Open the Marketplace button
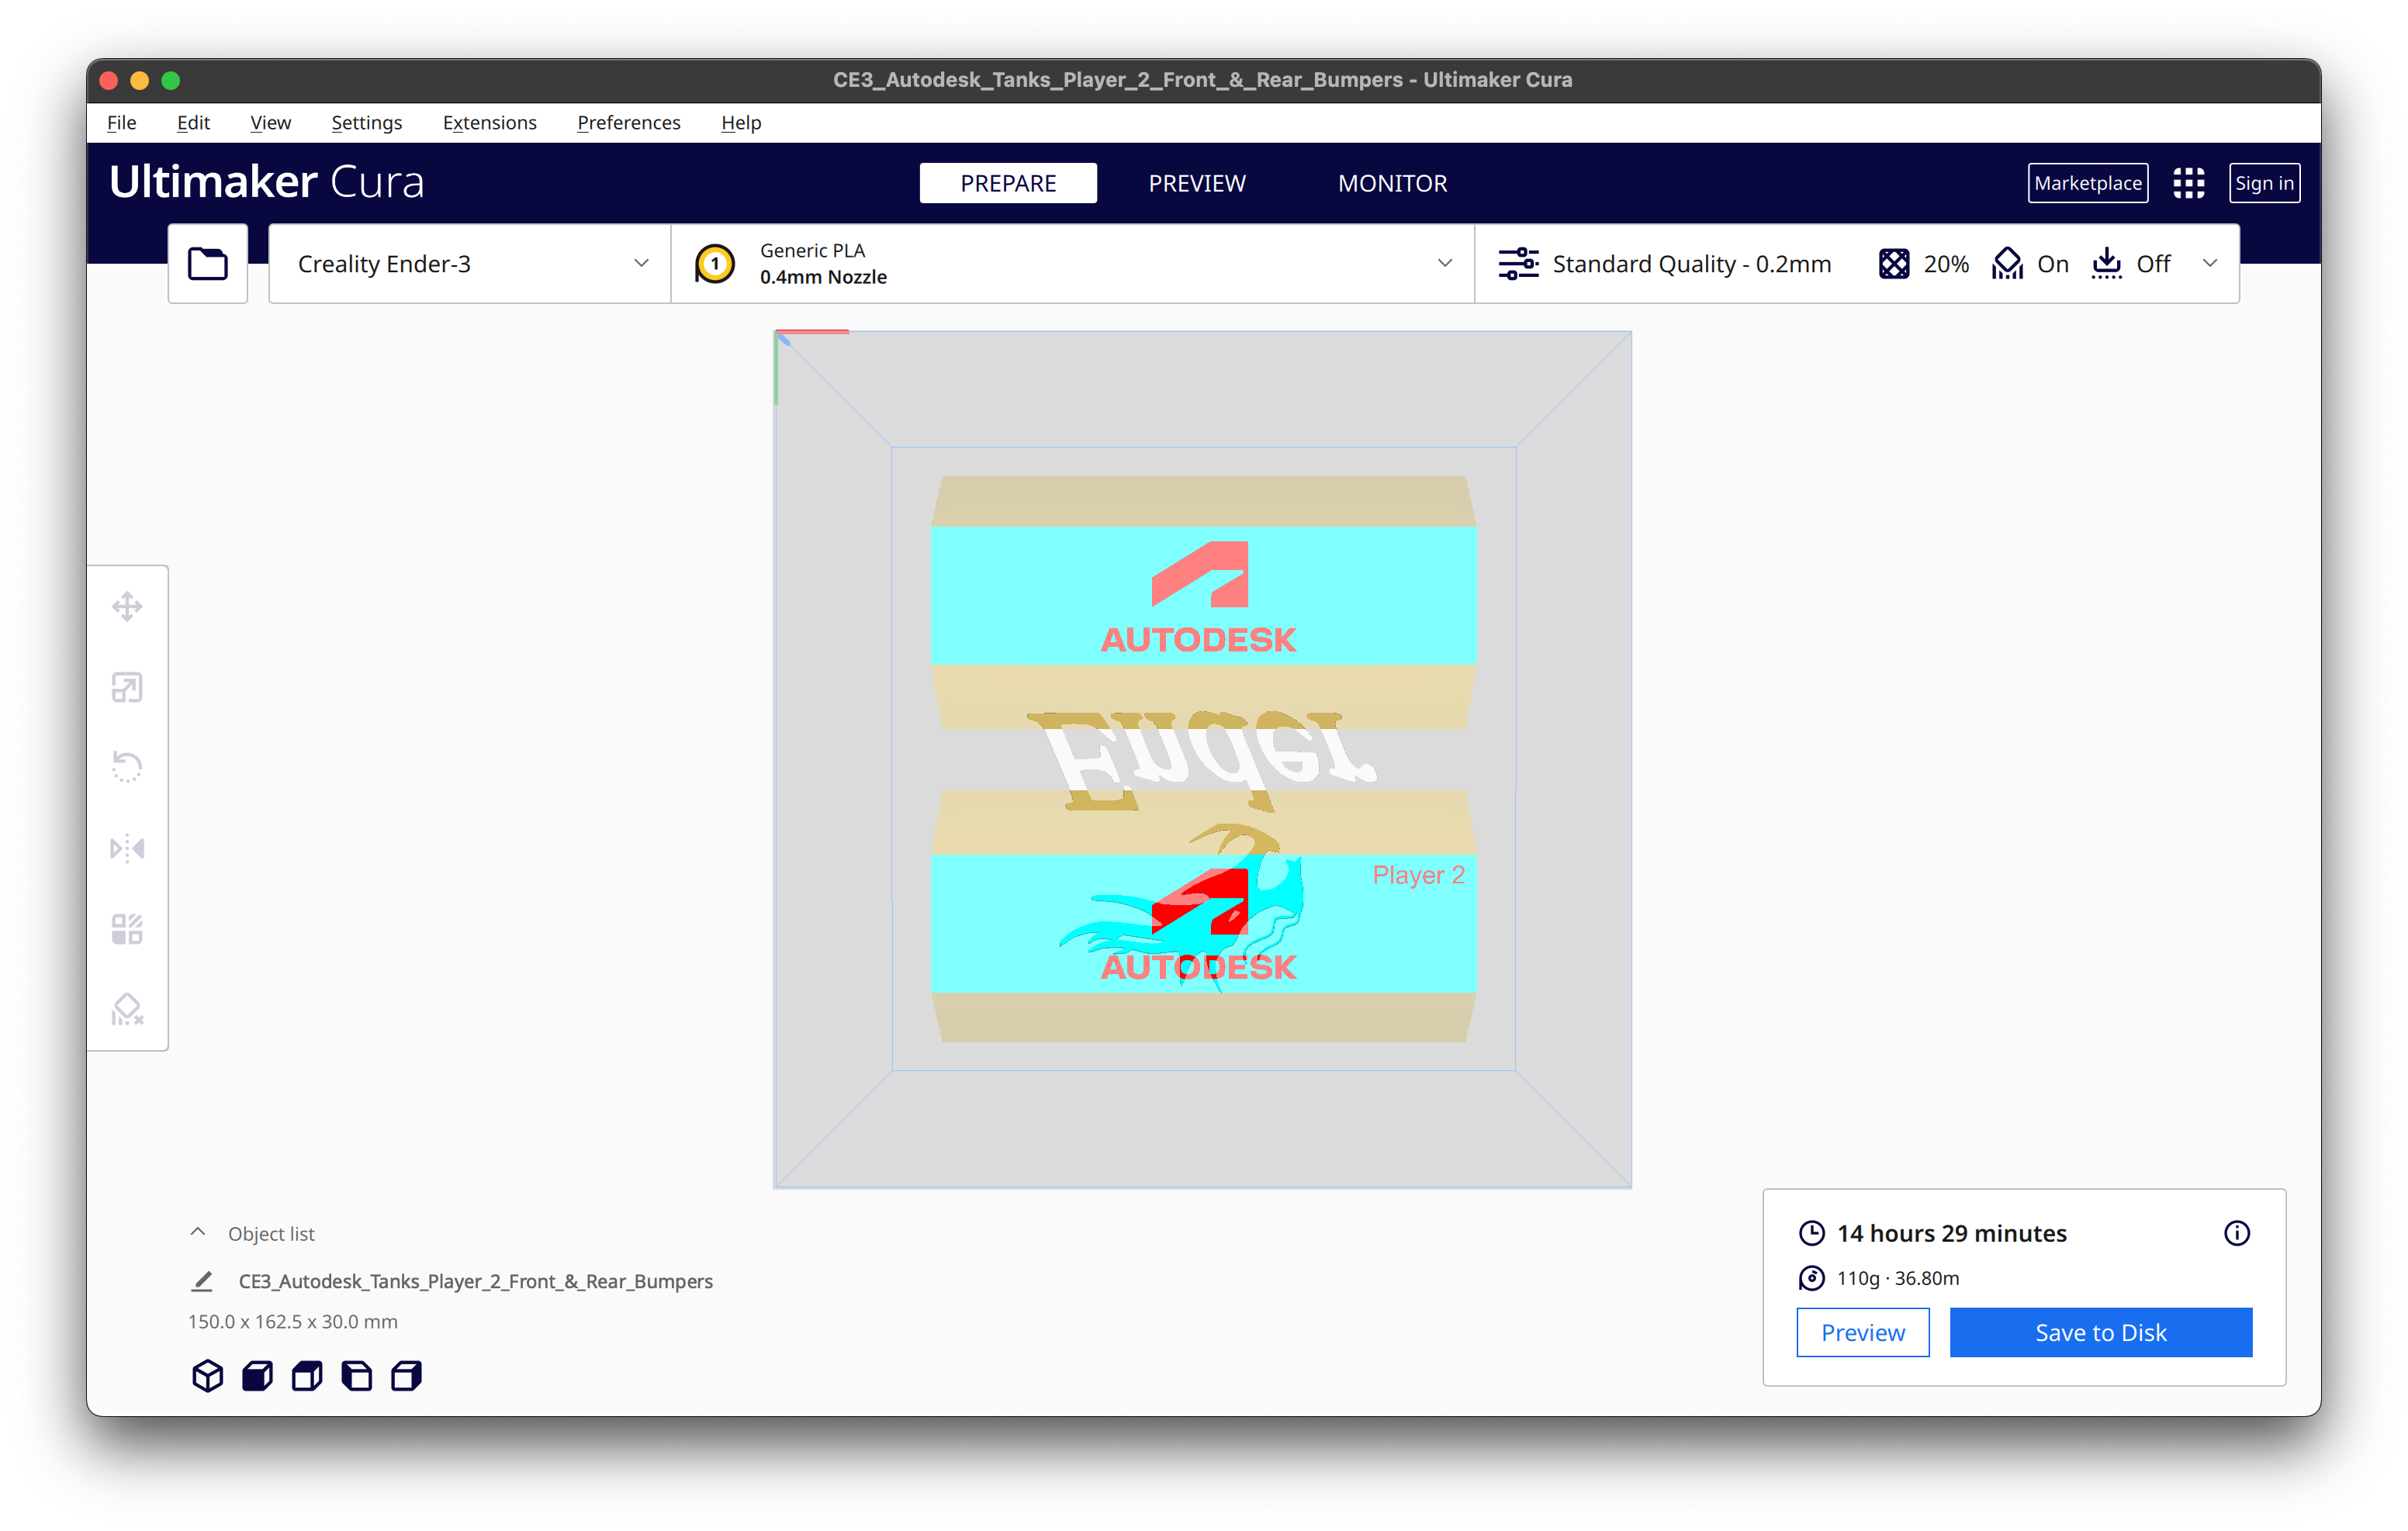Screen dimensions: 2408x1531 [x=2087, y=183]
